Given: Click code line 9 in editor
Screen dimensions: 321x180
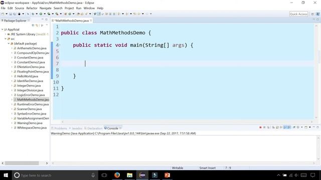Looking at the screenshot, I should [183, 76].
